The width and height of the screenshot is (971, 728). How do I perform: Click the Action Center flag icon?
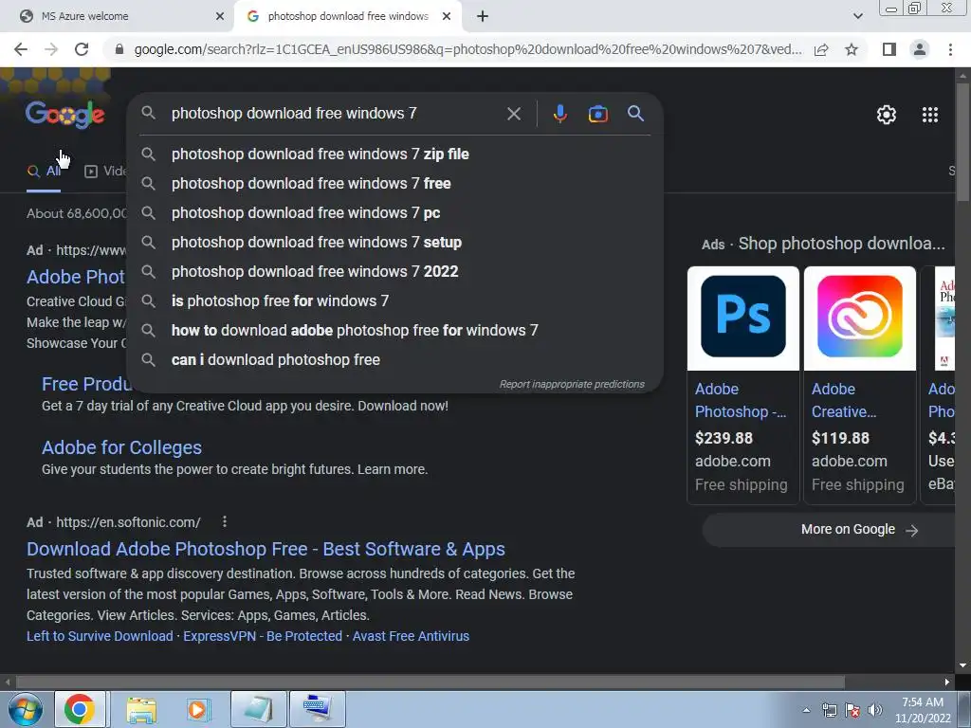(x=852, y=711)
